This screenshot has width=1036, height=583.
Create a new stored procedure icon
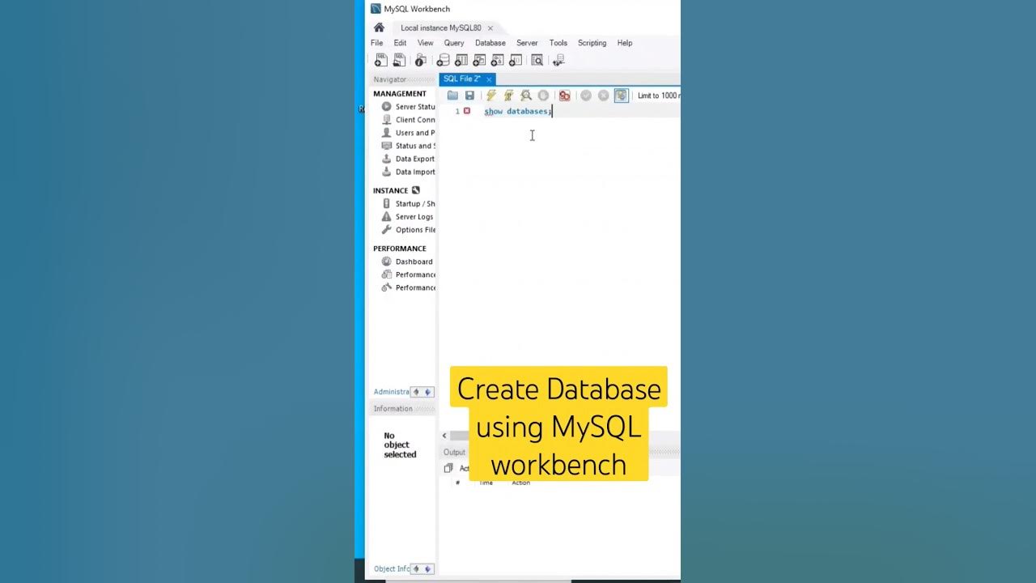coord(497,61)
